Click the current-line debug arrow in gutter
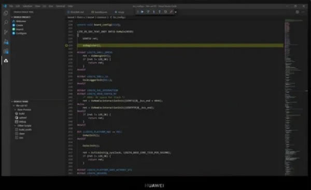The width and height of the screenshot is (311, 190). click(67, 45)
